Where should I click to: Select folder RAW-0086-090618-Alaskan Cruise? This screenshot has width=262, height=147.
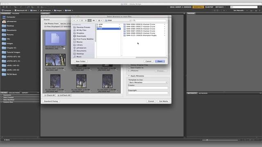[x=140, y=29]
